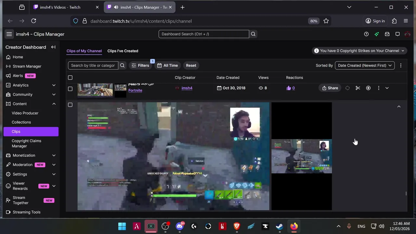The width and height of the screenshot is (416, 234).
Task: Open the Firefox extensions puzzle icon
Action: (x=394, y=21)
